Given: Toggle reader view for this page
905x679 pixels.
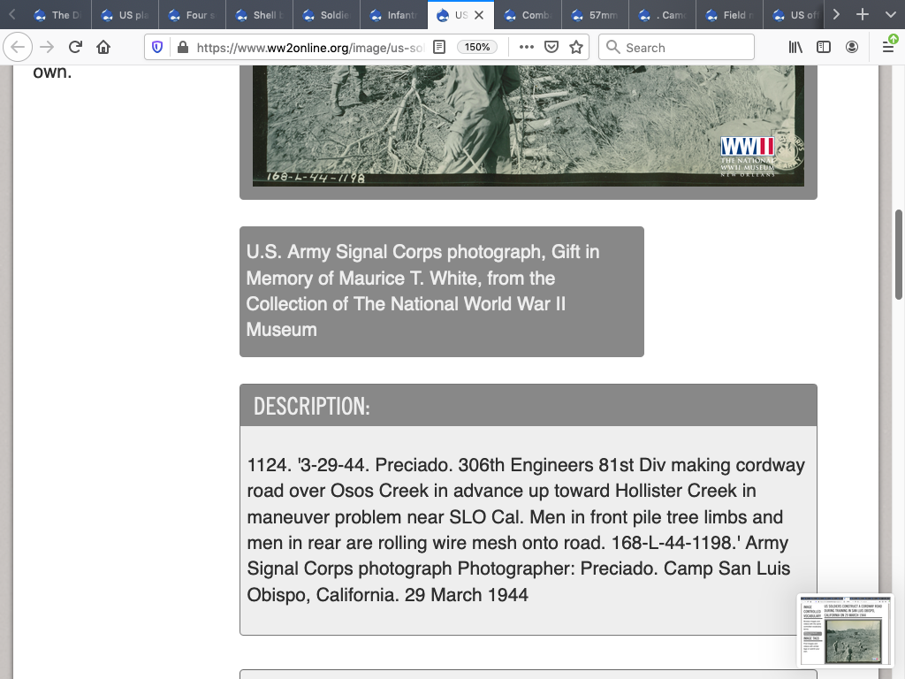Looking at the screenshot, I should pyautogui.click(x=439, y=48).
